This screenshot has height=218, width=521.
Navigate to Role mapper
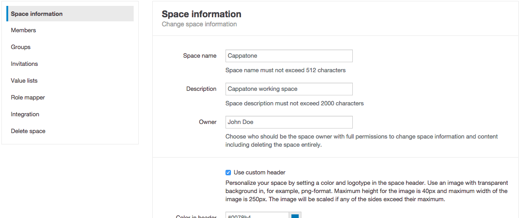(28, 98)
